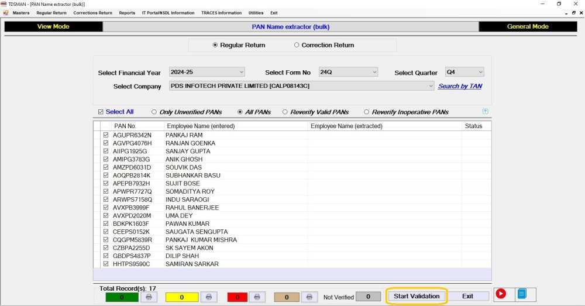Click Employee Name (entered) column header
Image resolution: width=585 pixels, height=306 pixels.
236,126
